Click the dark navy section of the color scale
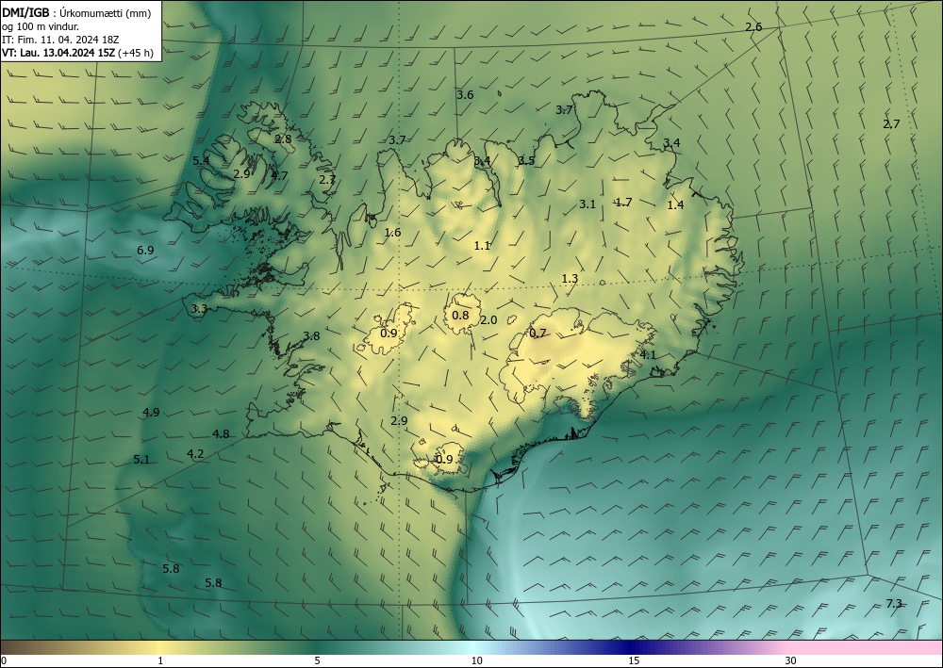 point(632,647)
